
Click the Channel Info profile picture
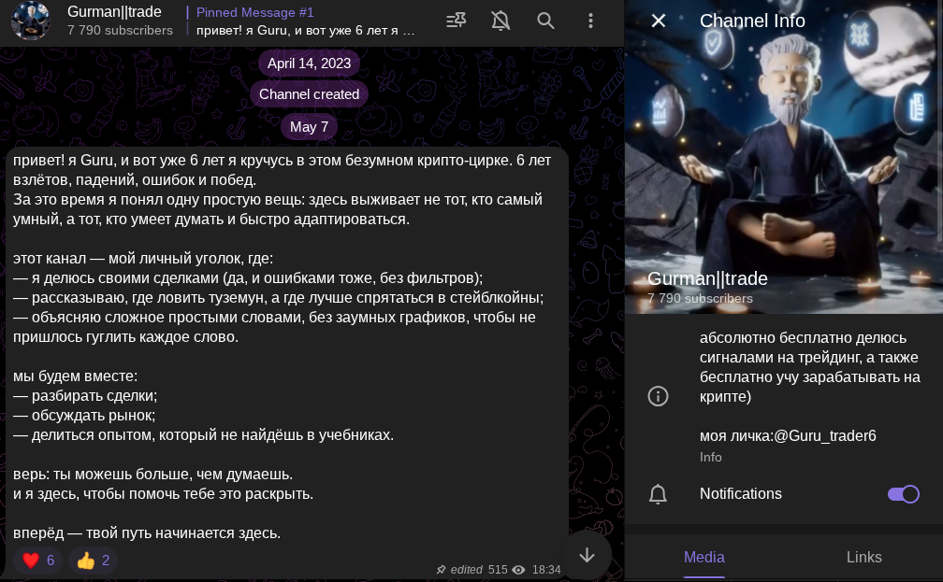(784, 157)
